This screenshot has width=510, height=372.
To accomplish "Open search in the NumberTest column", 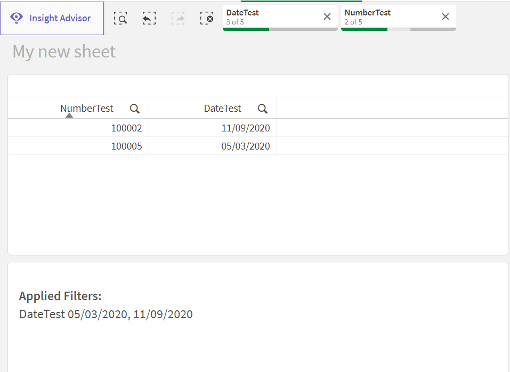I will pos(134,108).
